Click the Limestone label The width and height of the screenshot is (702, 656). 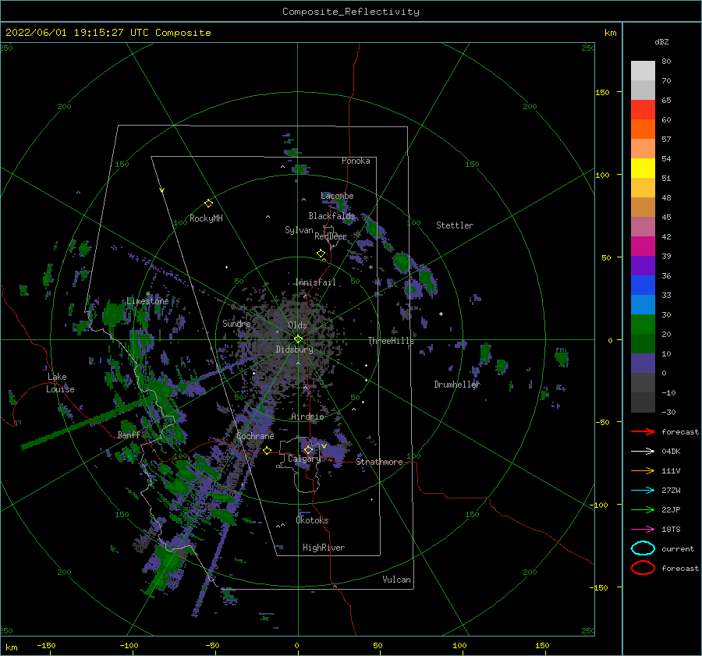[x=147, y=301]
